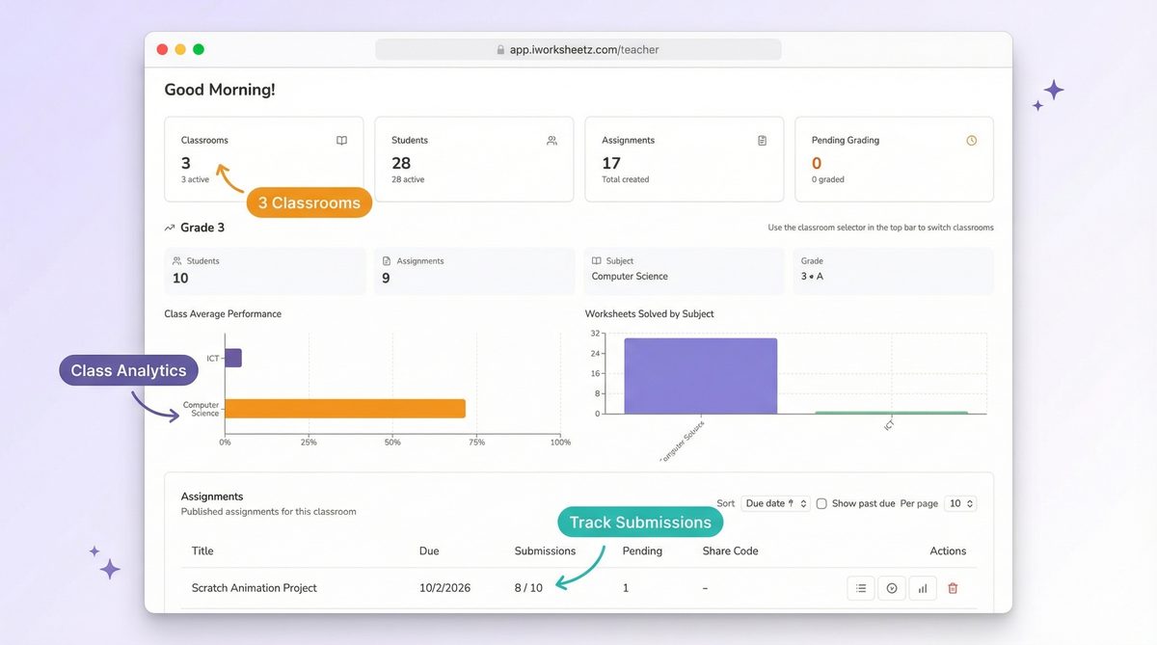Click the 10/2/2026 due date cell

(444, 588)
